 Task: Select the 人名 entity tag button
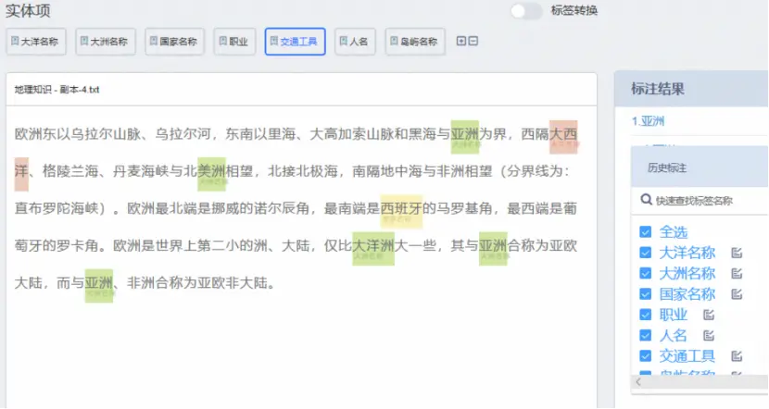[x=355, y=42]
